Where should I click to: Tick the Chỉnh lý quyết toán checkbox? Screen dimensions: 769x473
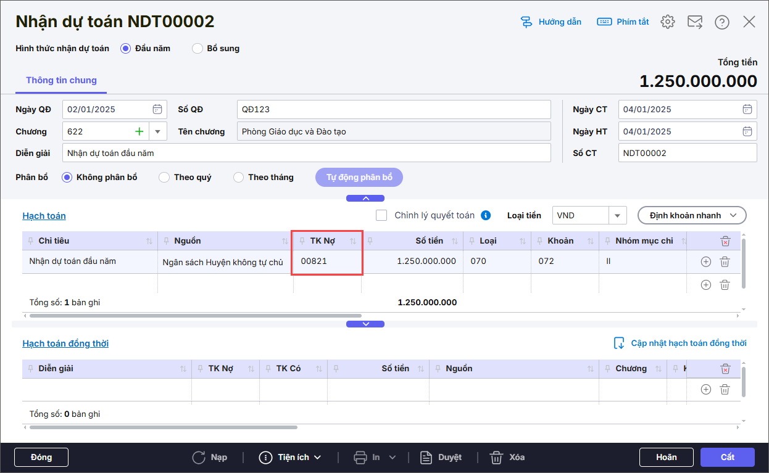[381, 215]
